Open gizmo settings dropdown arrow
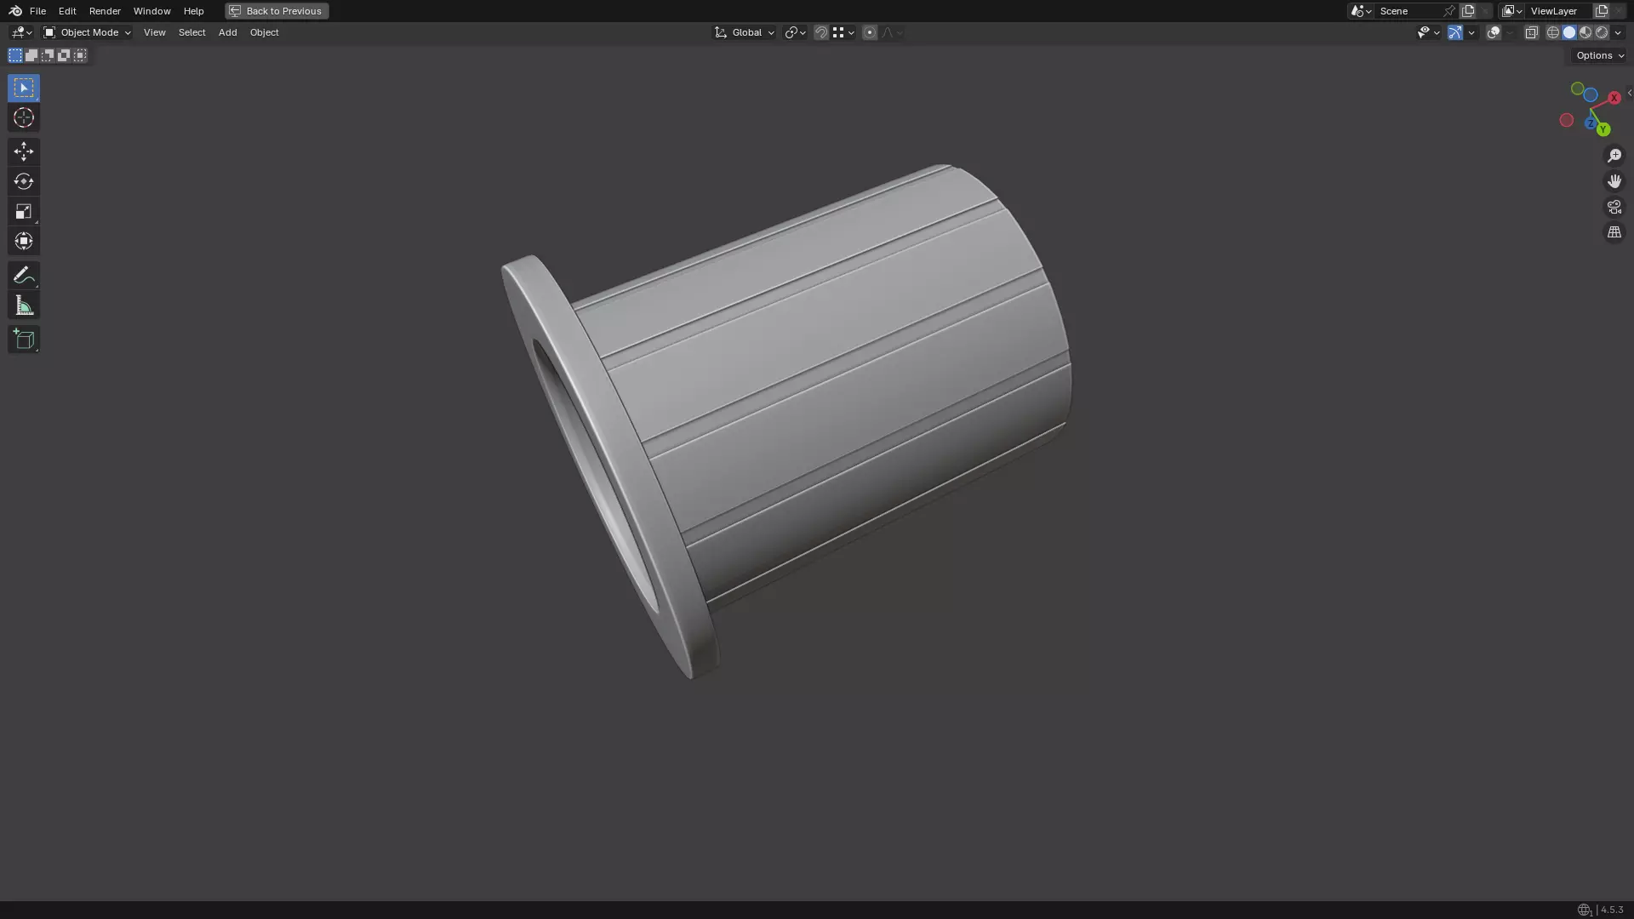 1471,32
